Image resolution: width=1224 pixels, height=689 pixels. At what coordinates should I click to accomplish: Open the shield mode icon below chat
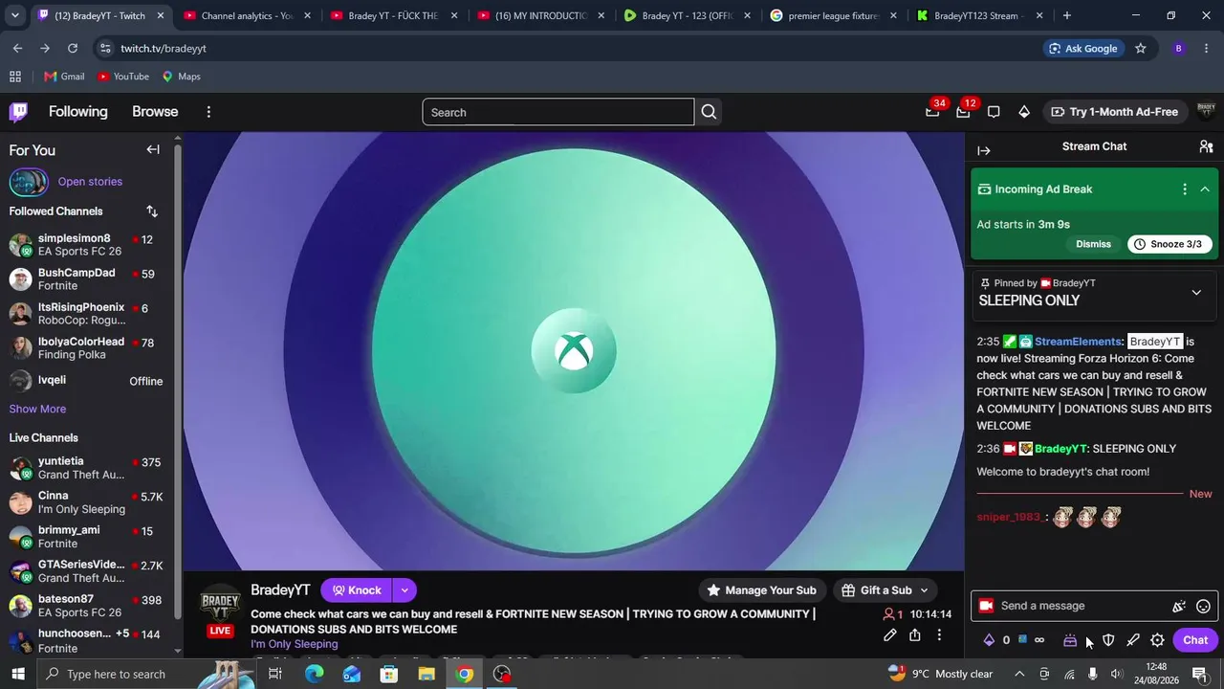1108,640
